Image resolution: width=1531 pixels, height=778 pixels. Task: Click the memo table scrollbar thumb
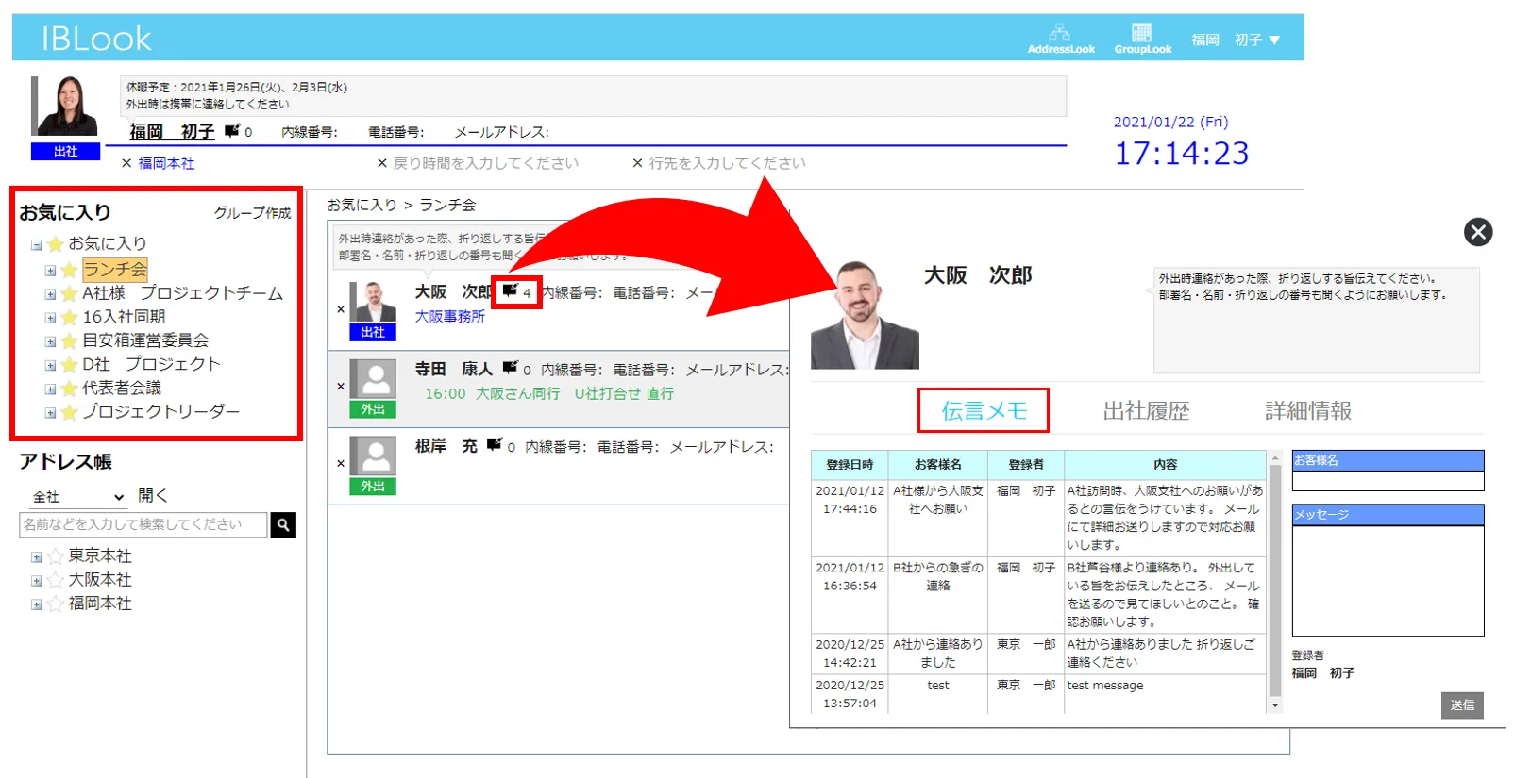pyautogui.click(x=1275, y=580)
